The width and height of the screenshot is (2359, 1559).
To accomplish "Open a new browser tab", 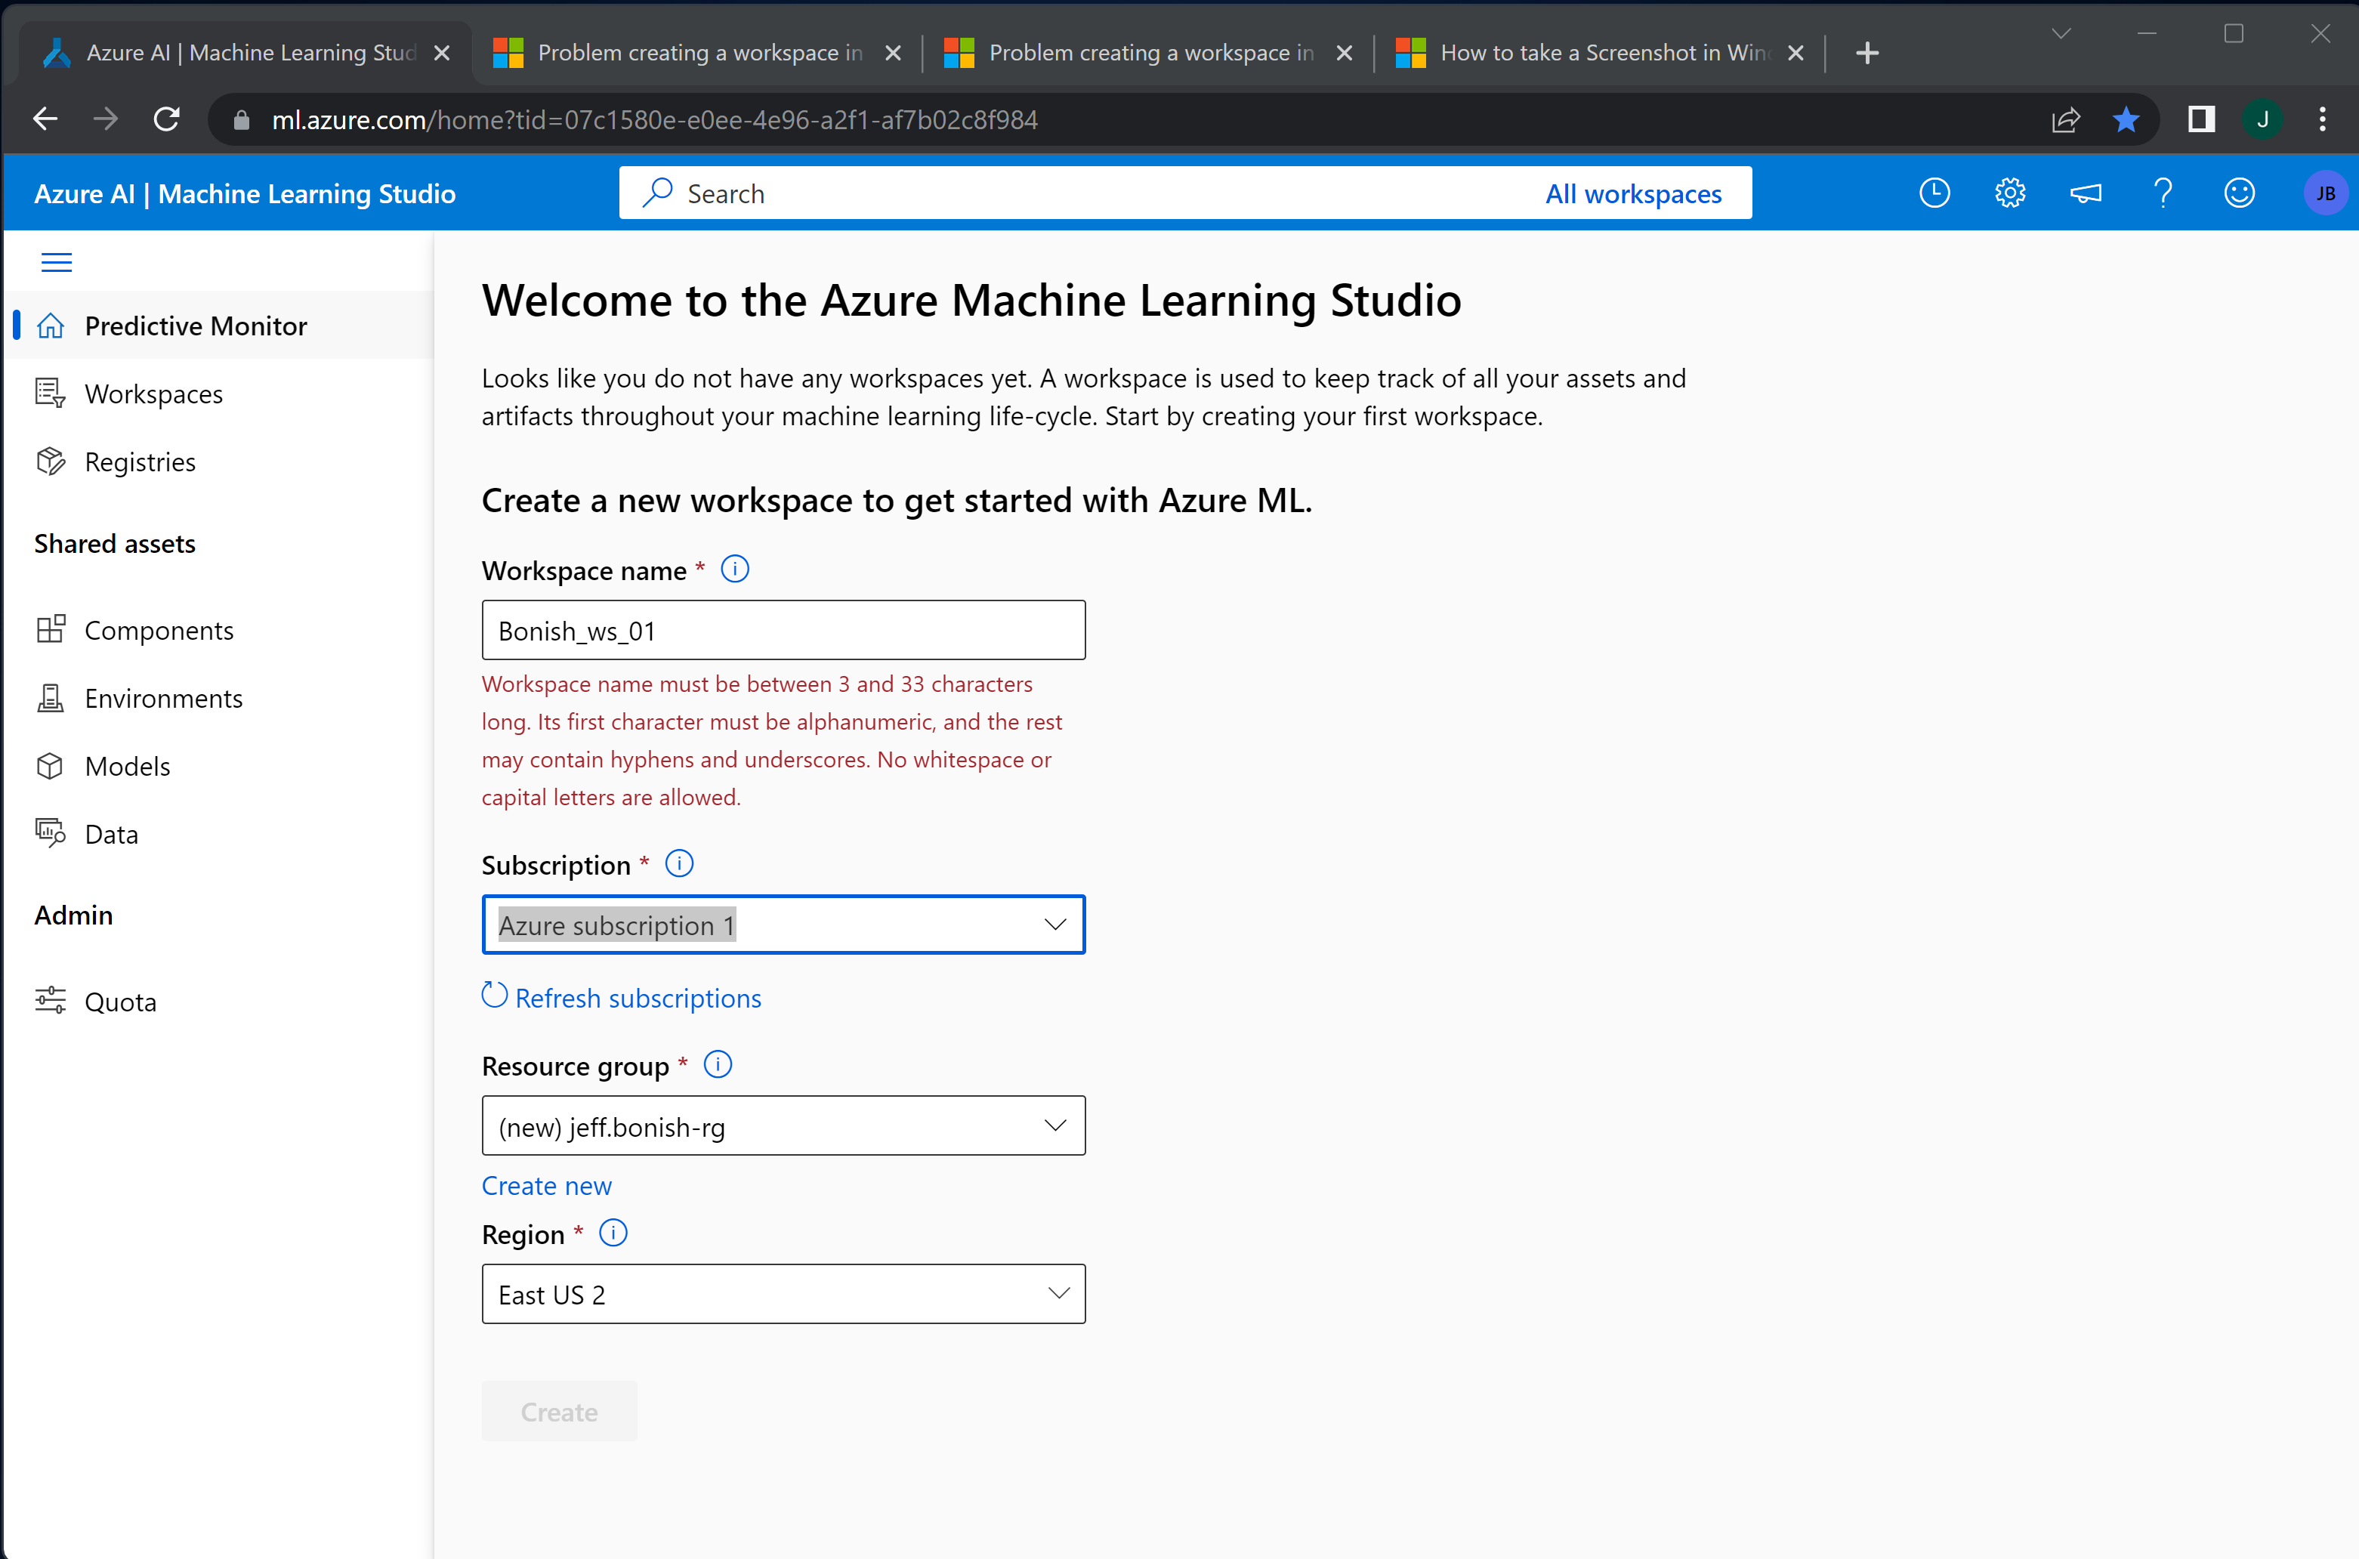I will coord(1867,53).
